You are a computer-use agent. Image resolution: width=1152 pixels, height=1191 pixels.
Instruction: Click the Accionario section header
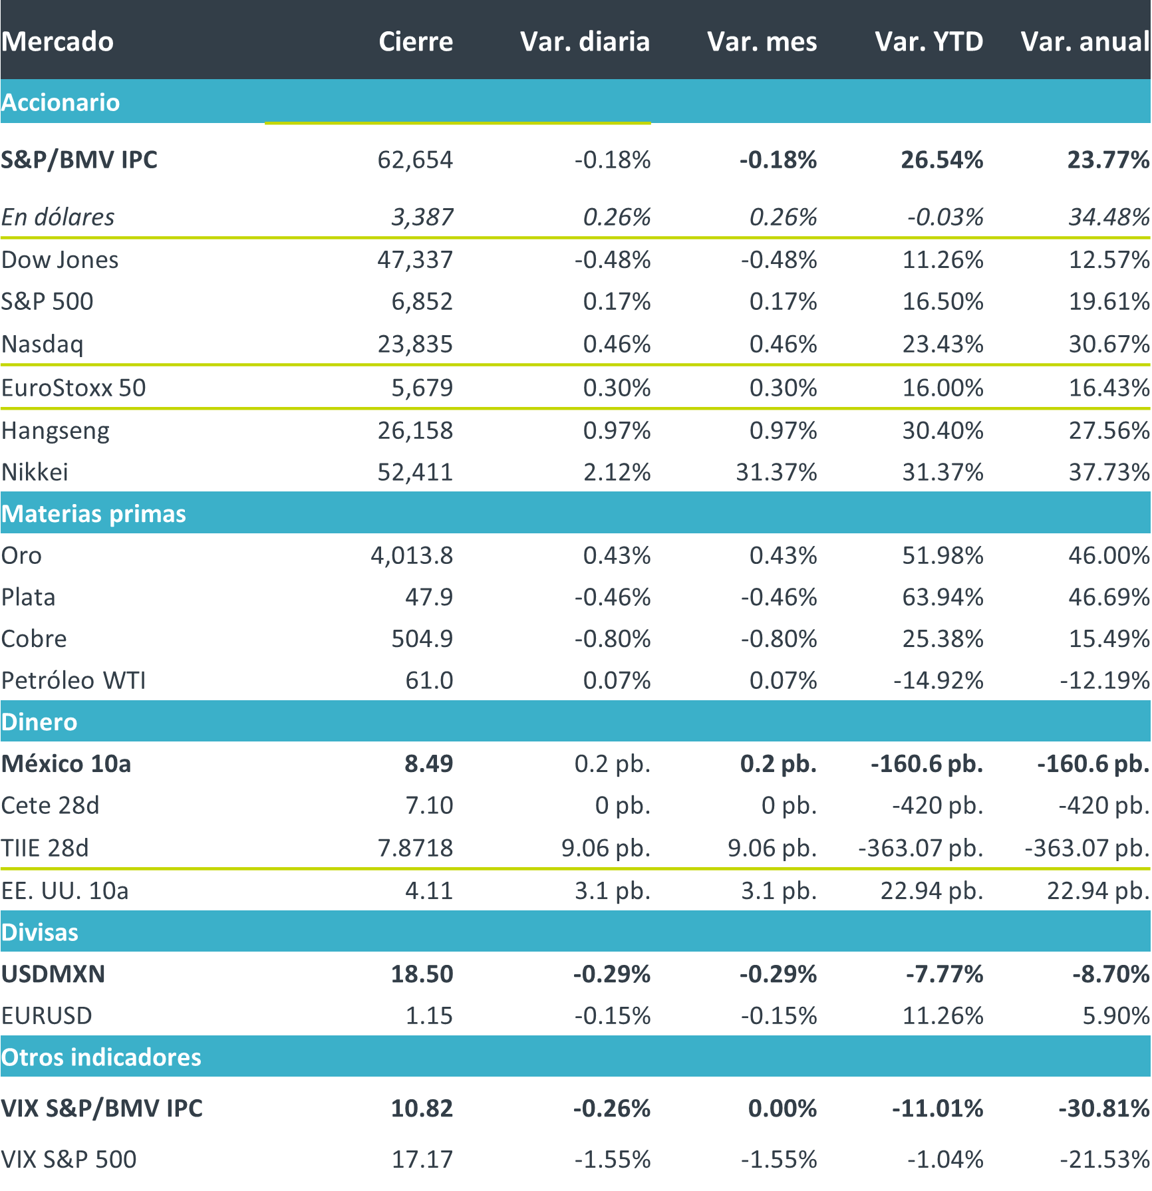tap(61, 102)
